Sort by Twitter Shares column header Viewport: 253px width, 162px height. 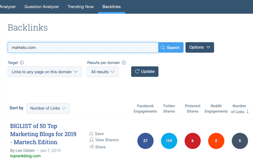click(169, 109)
